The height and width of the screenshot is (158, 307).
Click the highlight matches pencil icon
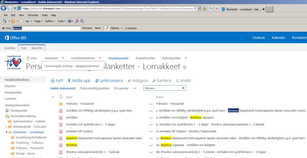click(x=107, y=28)
